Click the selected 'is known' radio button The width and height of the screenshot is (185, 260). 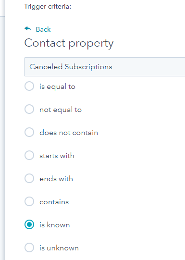pos(29,224)
